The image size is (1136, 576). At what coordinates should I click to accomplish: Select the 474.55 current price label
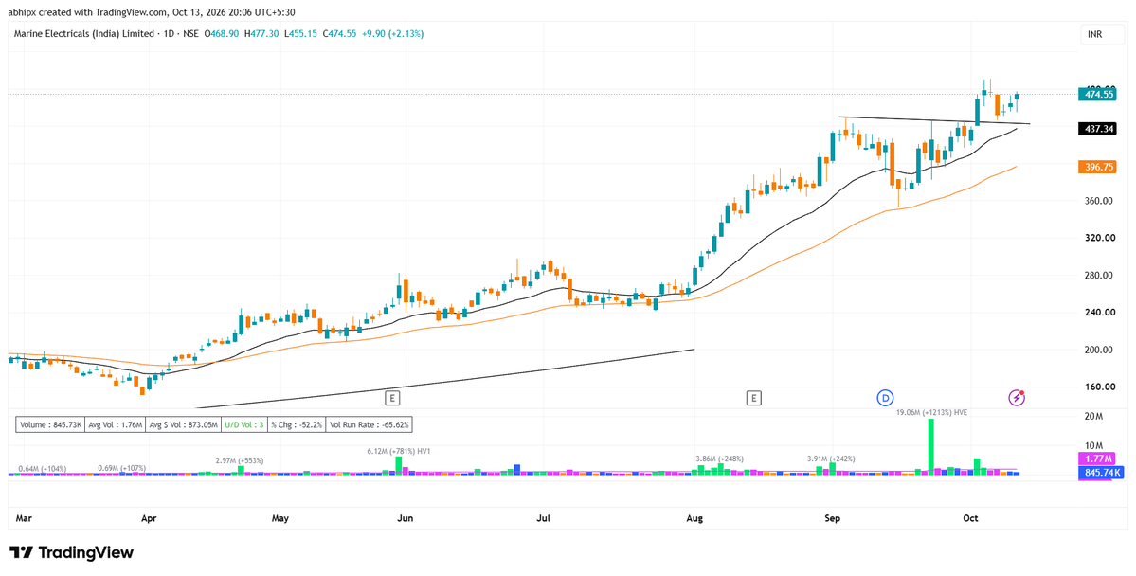pyautogui.click(x=1095, y=94)
